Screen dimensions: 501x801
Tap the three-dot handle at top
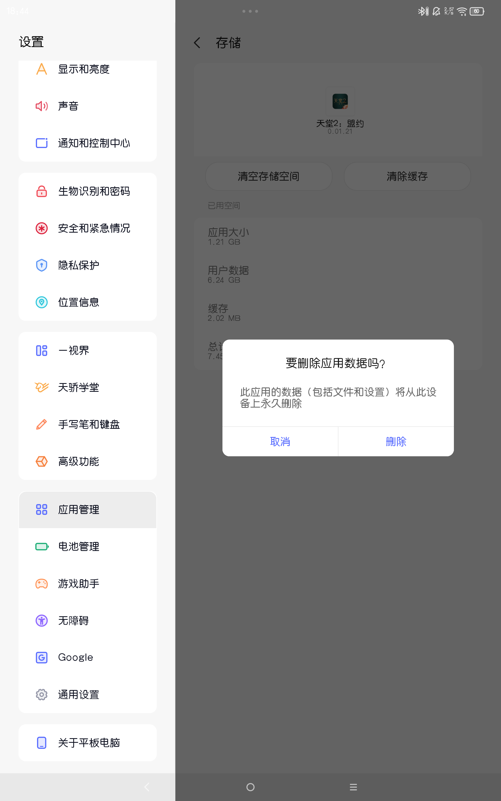[x=250, y=11]
